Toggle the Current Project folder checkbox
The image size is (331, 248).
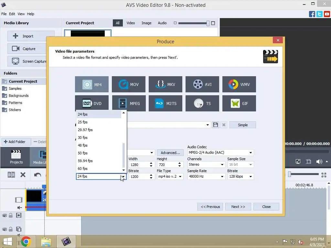4,81
